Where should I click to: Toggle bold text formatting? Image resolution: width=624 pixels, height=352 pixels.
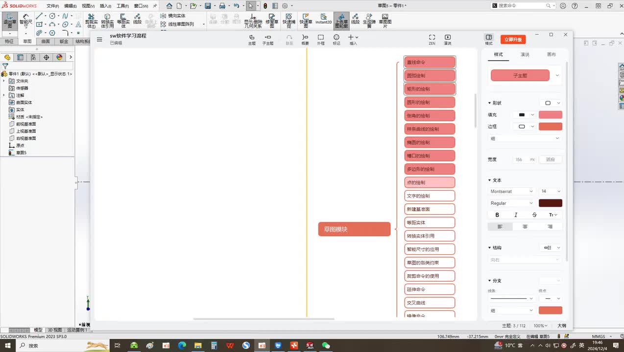497,215
